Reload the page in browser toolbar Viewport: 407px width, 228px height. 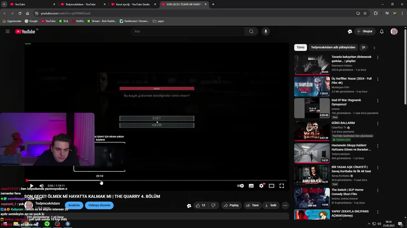pos(20,13)
